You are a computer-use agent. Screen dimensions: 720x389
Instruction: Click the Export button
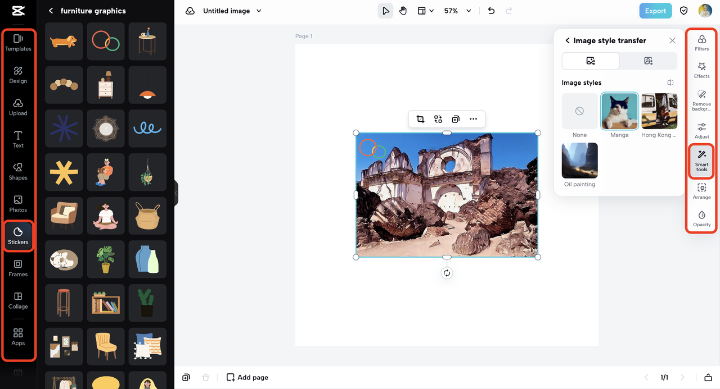pos(655,11)
